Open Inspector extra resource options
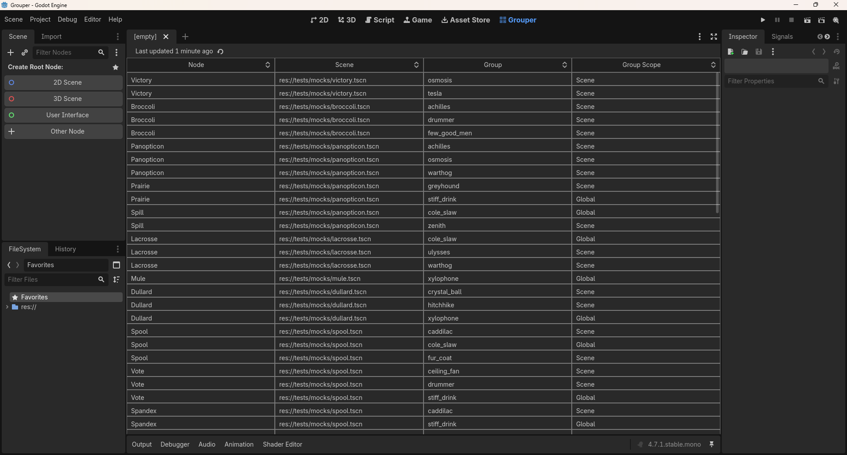 coord(773,52)
